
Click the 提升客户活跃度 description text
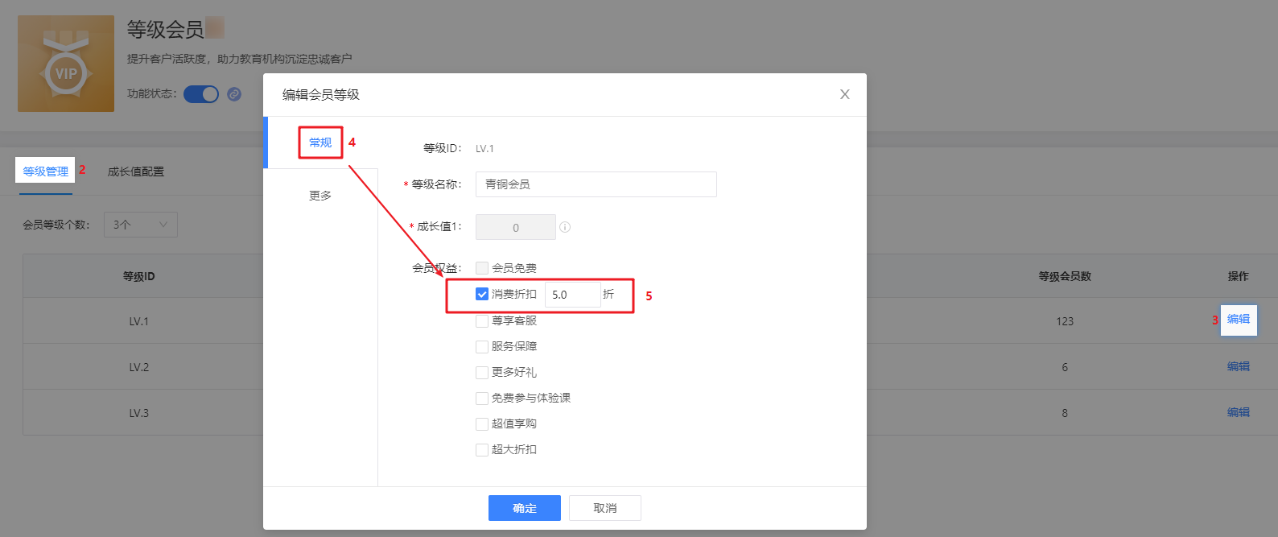(239, 59)
